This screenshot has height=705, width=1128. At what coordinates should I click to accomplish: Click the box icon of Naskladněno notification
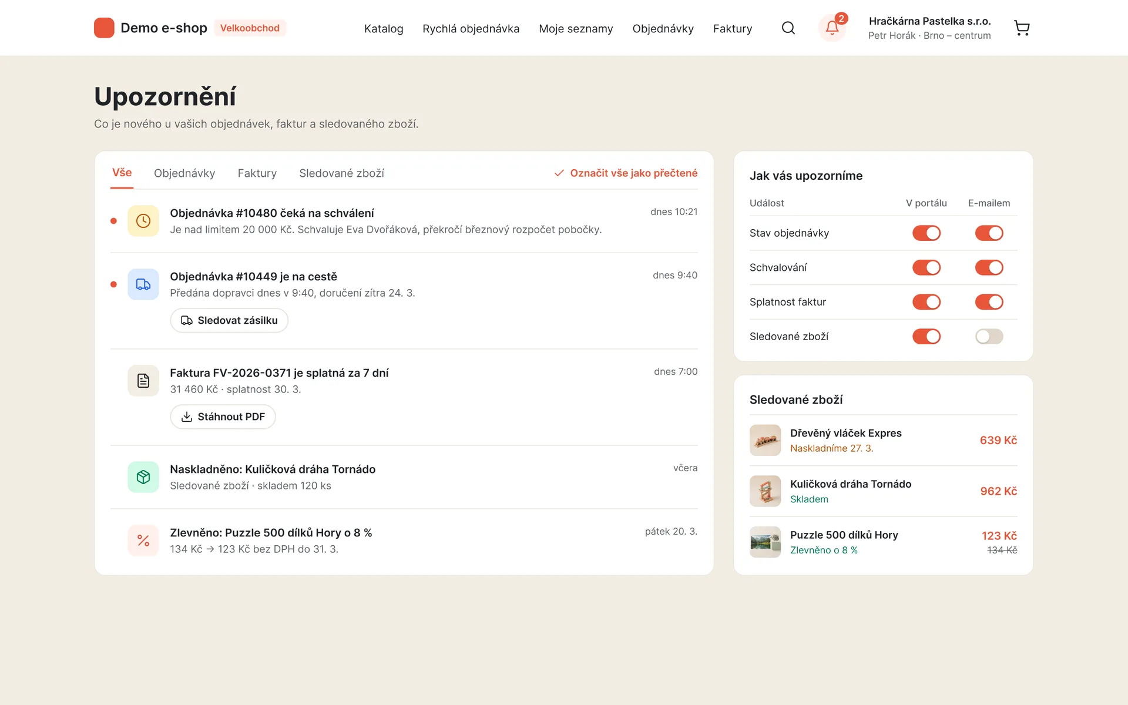(143, 477)
